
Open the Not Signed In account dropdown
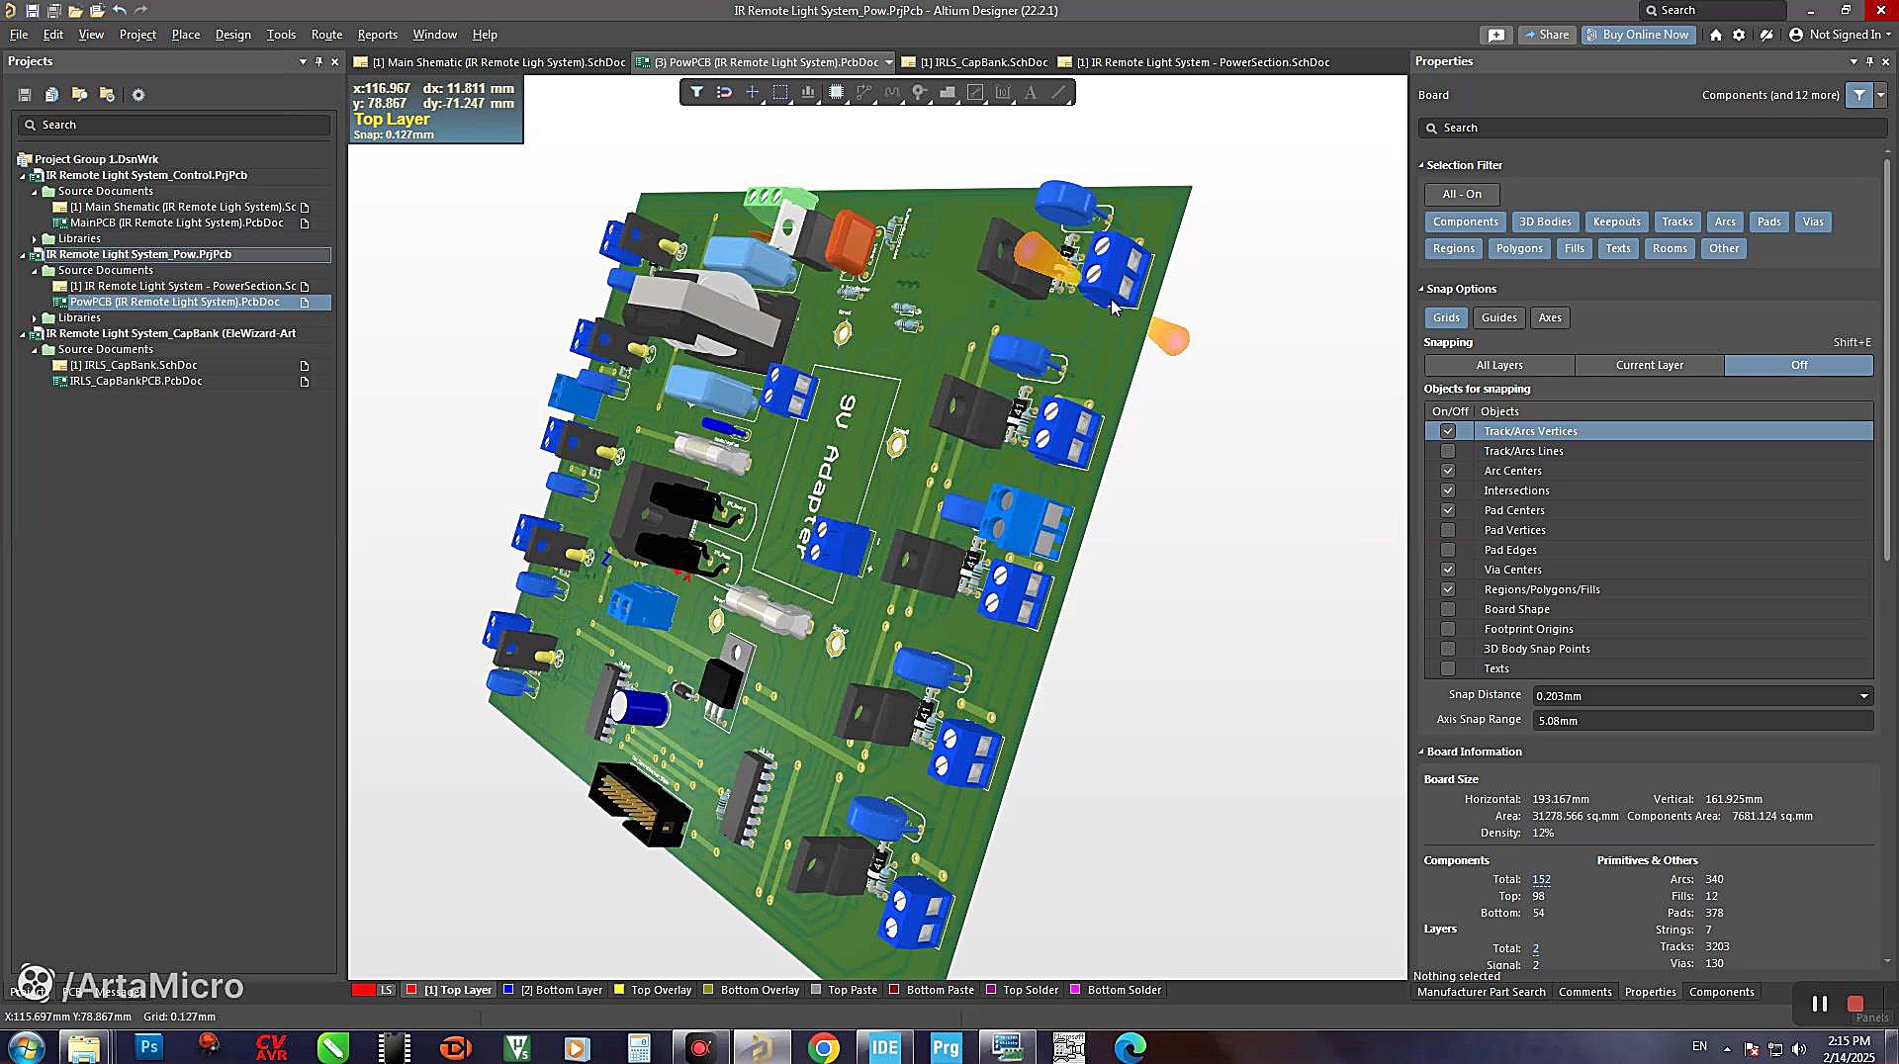click(1840, 35)
